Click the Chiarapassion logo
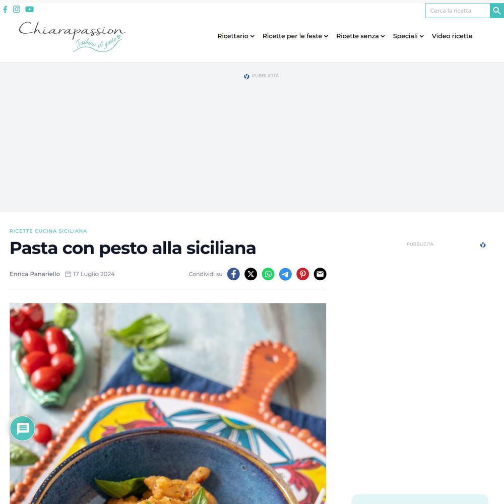Image resolution: width=504 pixels, height=504 pixels. click(72, 36)
